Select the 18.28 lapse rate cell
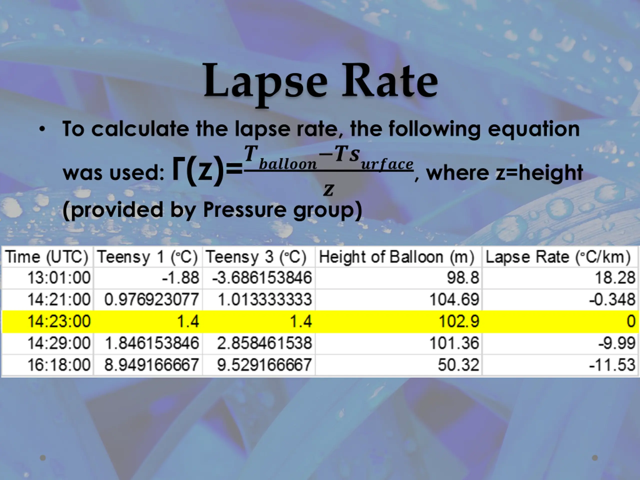Image resolution: width=640 pixels, height=480 pixels. coord(561,278)
